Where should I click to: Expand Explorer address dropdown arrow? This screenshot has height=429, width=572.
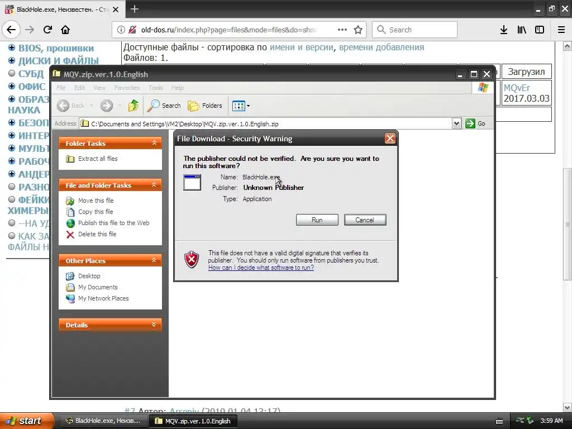pos(456,123)
